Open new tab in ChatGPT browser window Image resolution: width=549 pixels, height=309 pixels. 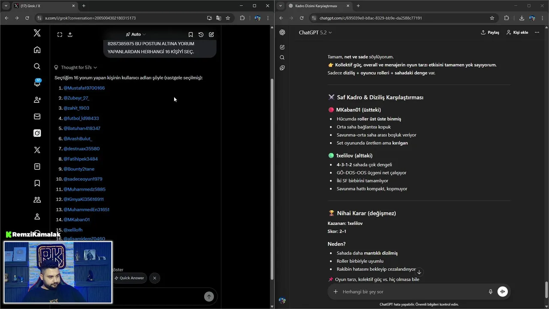click(x=358, y=6)
